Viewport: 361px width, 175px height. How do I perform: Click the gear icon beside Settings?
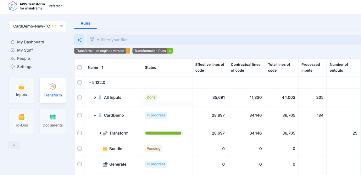click(13, 67)
